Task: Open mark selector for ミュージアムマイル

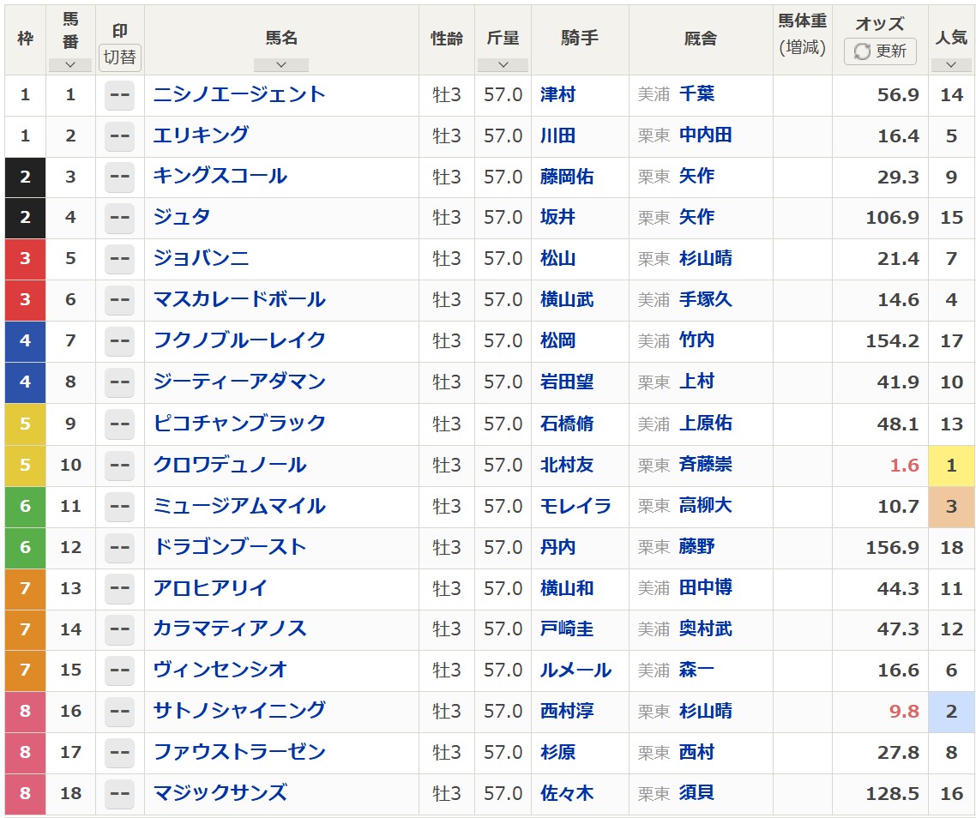Action: click(x=119, y=506)
